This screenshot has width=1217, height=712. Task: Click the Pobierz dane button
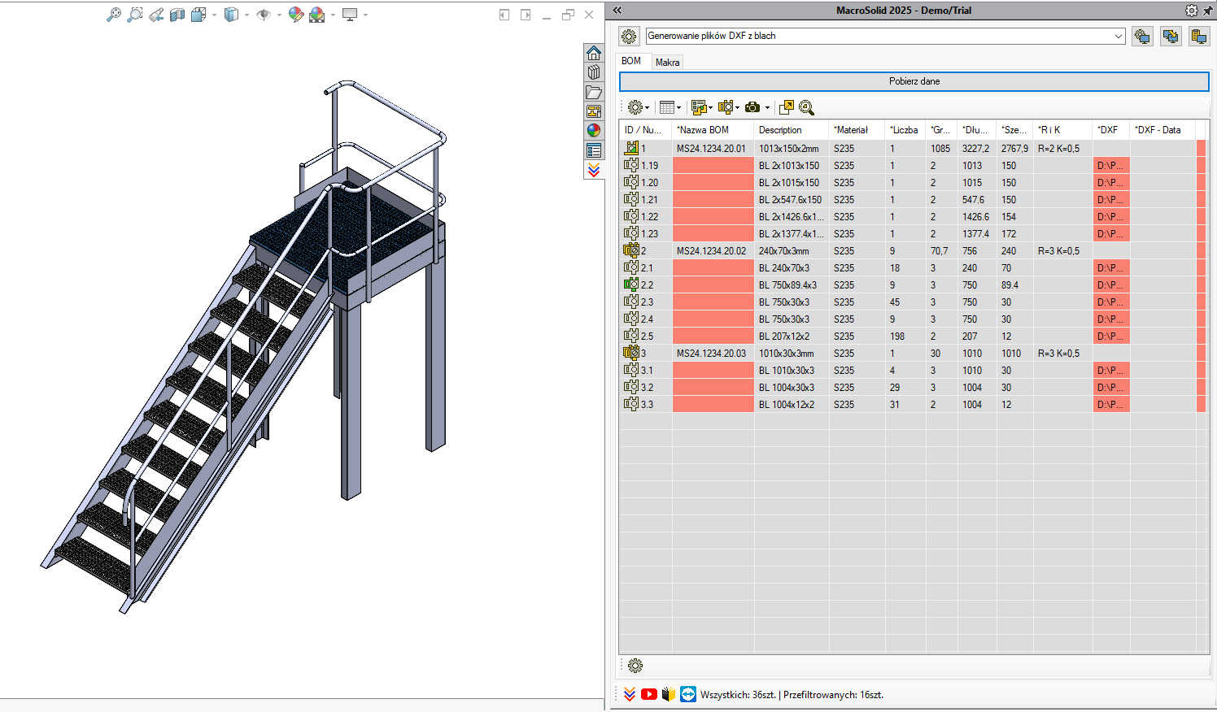[914, 81]
